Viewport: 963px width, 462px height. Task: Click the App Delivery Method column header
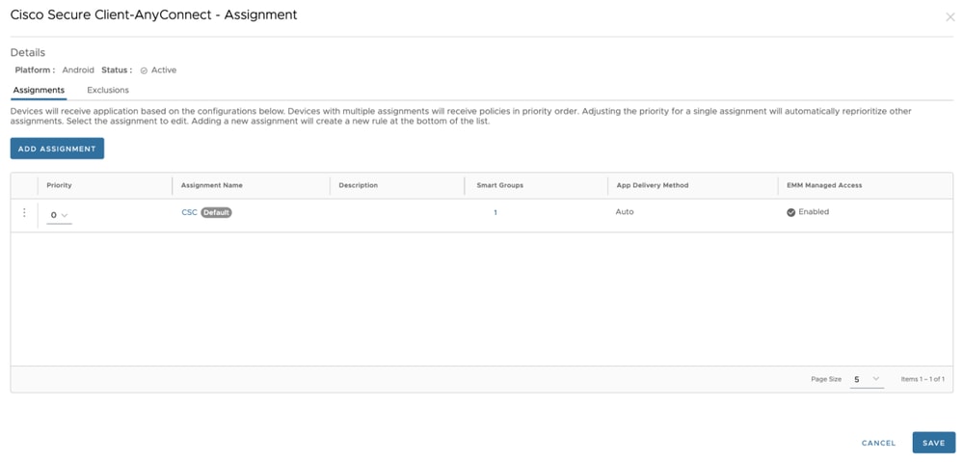coord(653,185)
